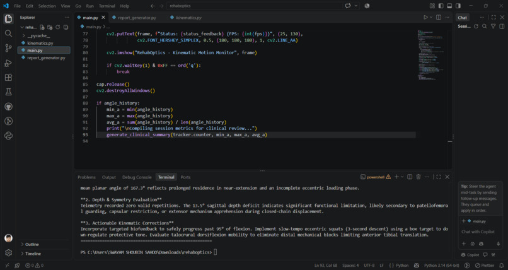Refresh the Explorer file tree
This screenshot has width=508, height=270.
(57, 27)
